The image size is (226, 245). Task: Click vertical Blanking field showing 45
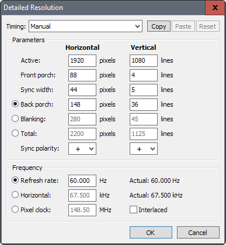[144, 119]
